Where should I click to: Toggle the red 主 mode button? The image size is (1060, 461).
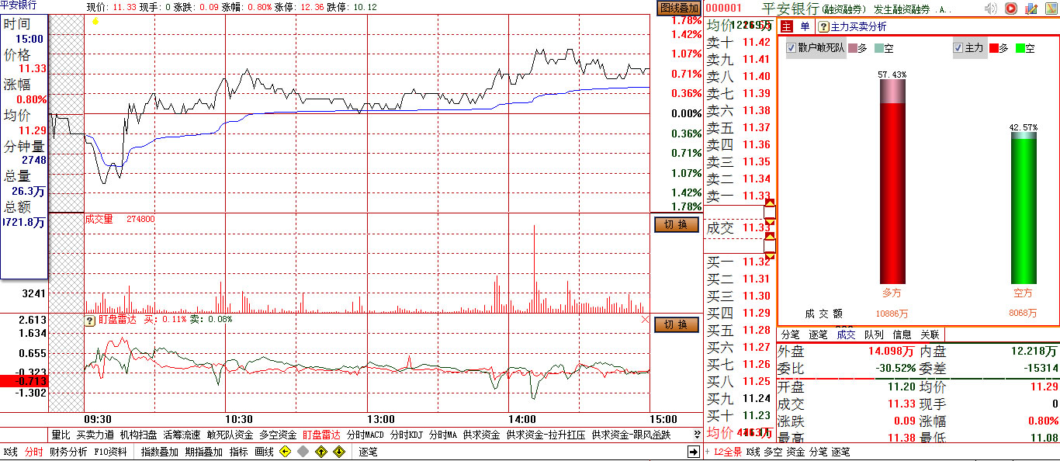click(786, 26)
